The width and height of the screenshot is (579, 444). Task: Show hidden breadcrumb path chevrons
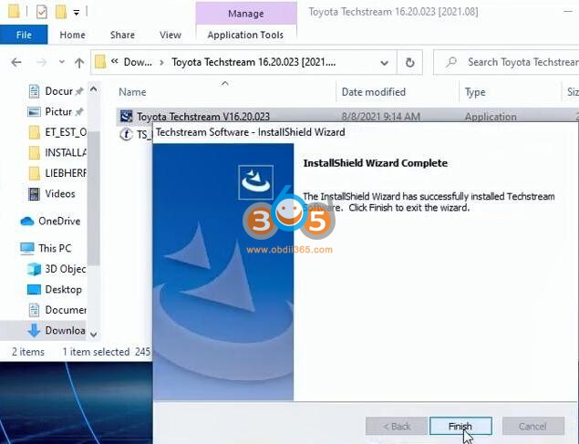[x=115, y=61]
